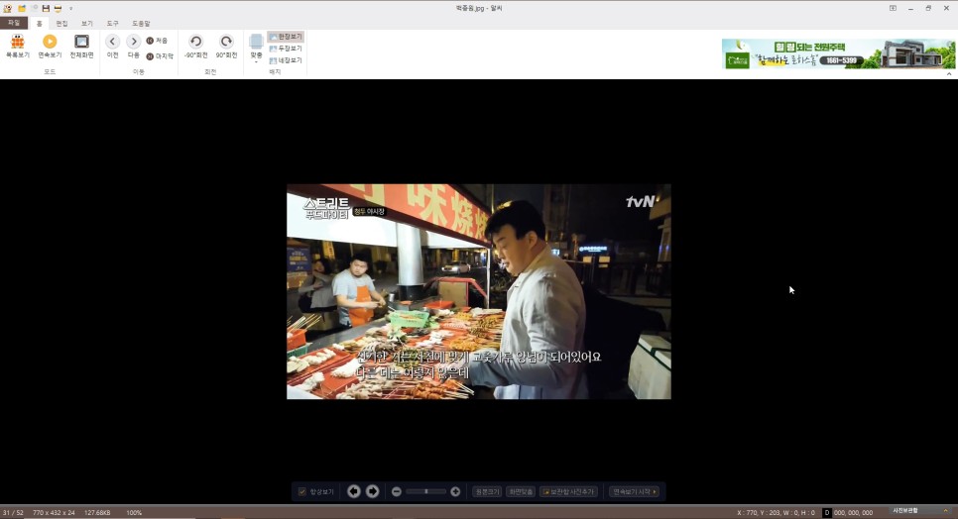Click bottom bar next arrow button

click(372, 491)
